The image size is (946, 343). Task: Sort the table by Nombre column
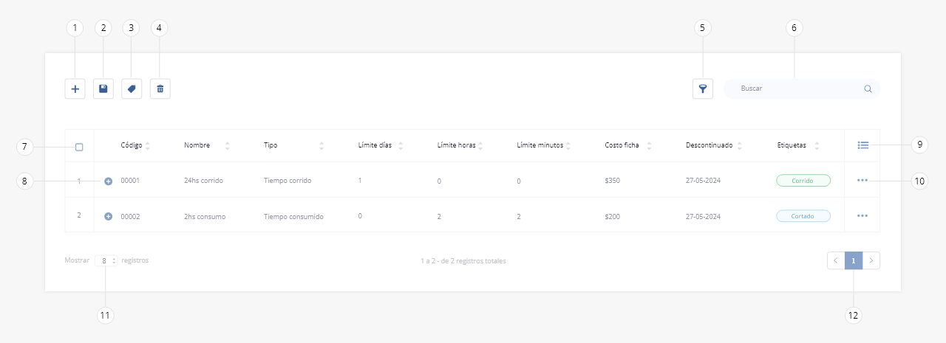[227, 145]
